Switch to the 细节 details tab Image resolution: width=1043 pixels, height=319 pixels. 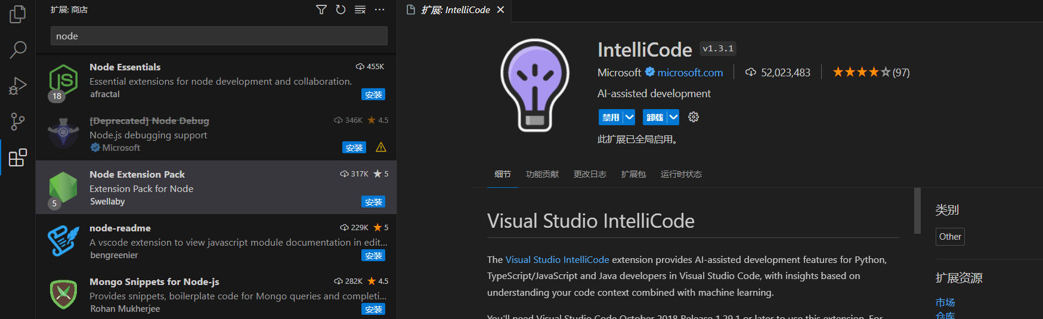[503, 174]
